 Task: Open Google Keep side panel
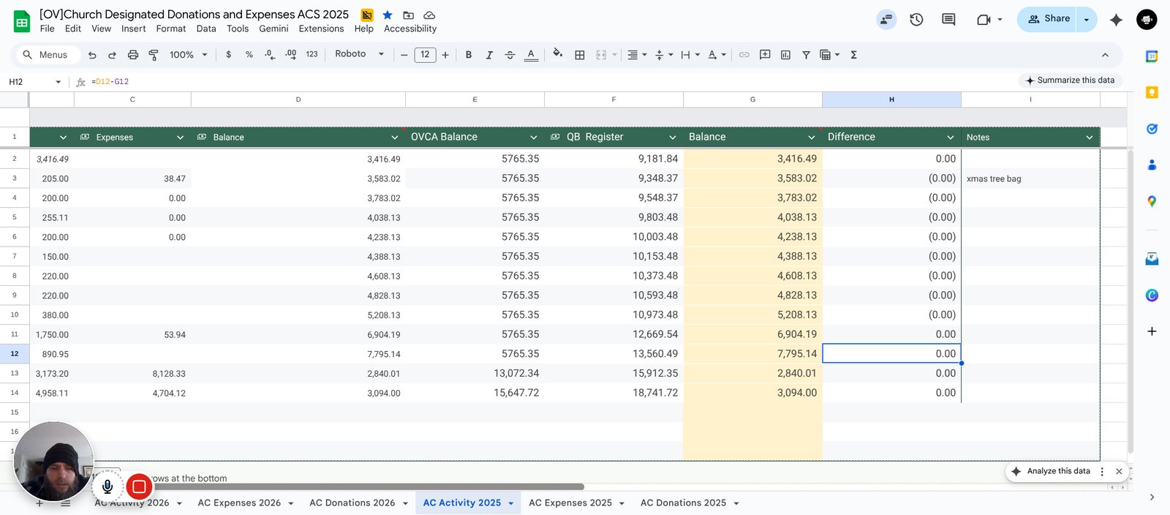click(x=1152, y=92)
